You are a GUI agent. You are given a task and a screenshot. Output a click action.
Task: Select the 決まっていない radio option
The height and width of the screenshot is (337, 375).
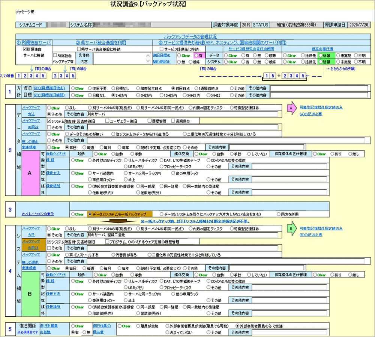(x=167, y=332)
